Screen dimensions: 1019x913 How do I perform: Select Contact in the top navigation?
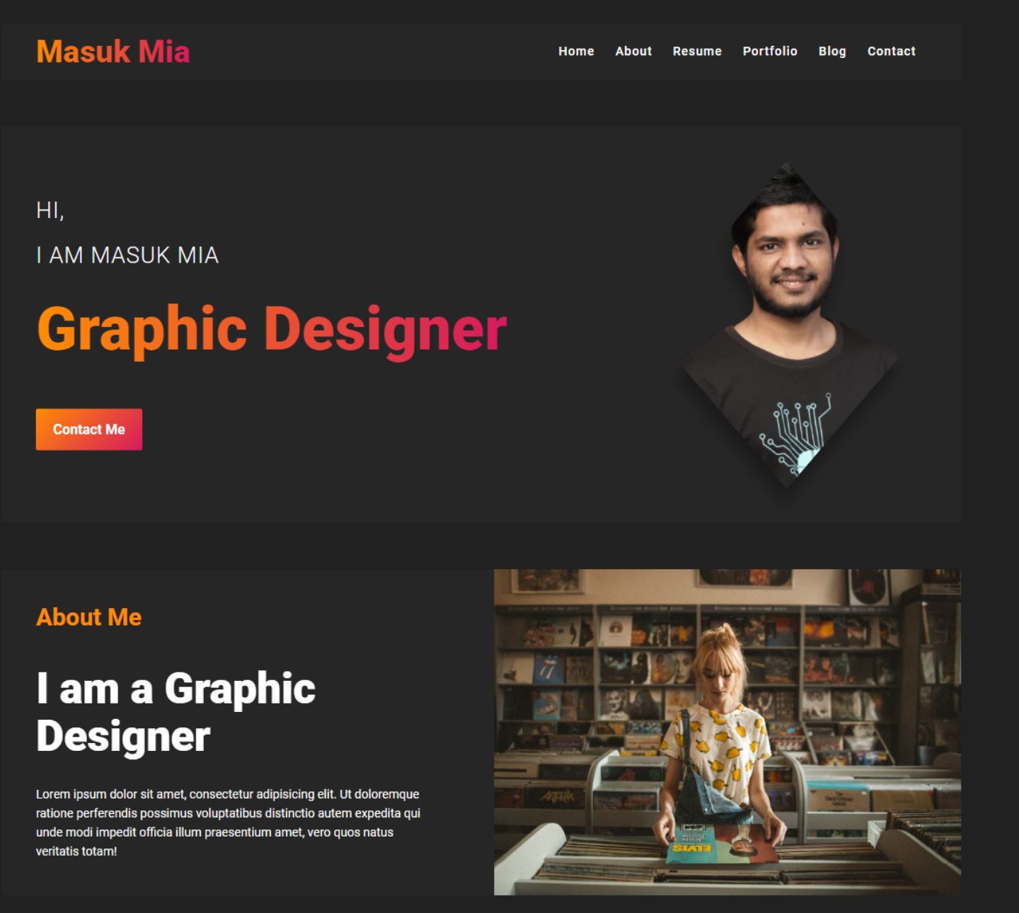pos(892,51)
